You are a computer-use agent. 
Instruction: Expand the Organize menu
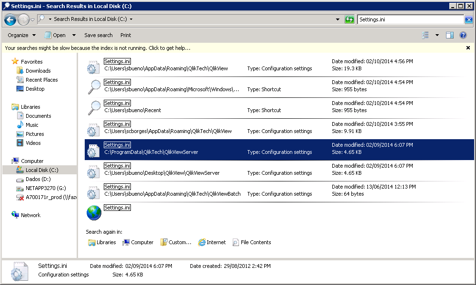click(x=21, y=35)
